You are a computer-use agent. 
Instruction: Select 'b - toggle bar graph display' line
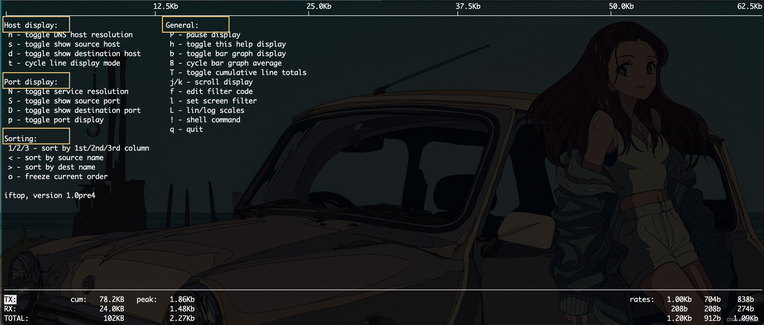click(228, 53)
